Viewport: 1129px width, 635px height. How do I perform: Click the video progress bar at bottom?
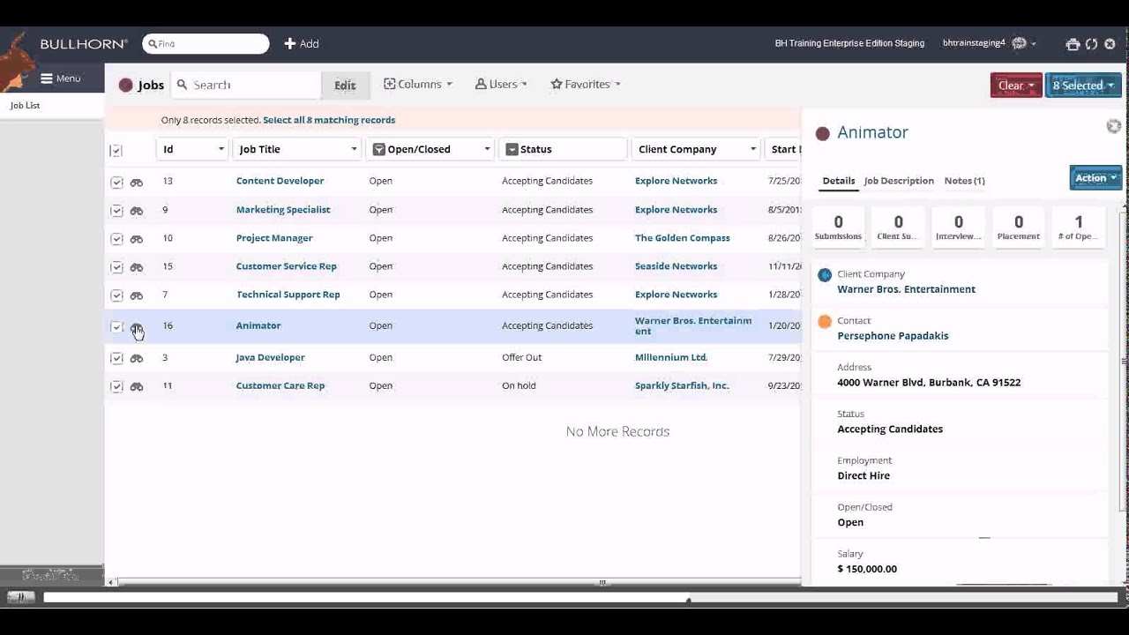coord(582,598)
